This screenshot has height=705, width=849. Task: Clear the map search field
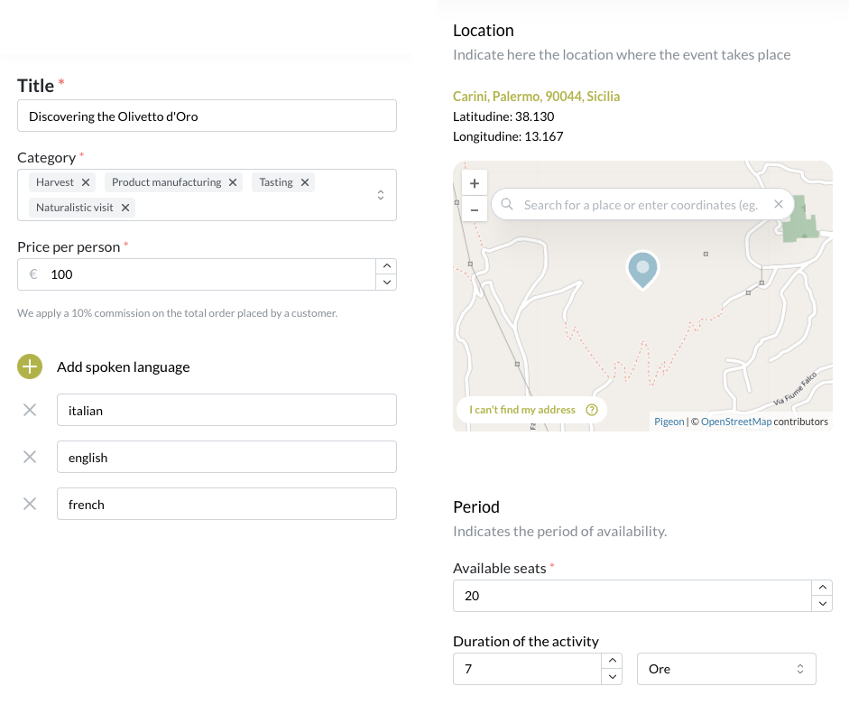[x=779, y=205]
